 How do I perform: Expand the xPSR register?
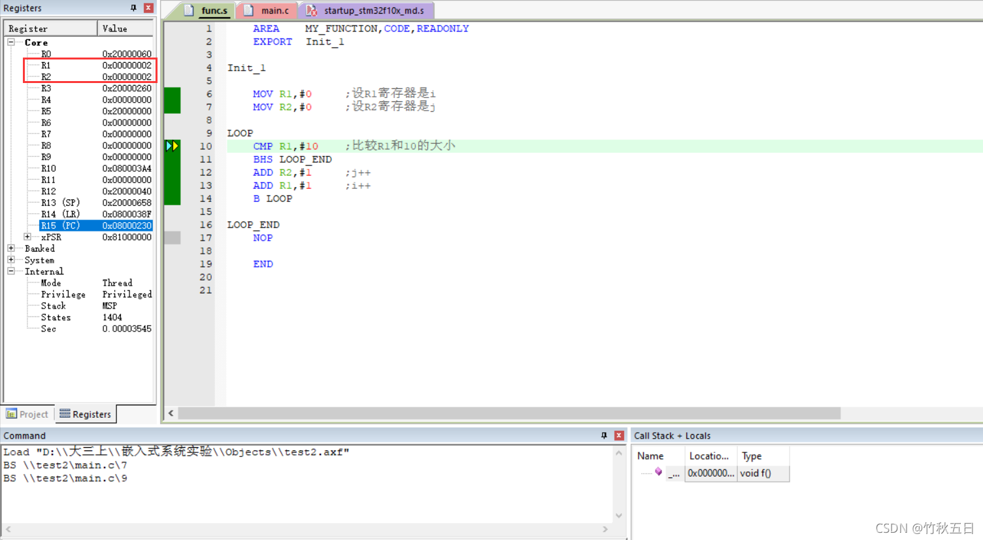(27, 237)
